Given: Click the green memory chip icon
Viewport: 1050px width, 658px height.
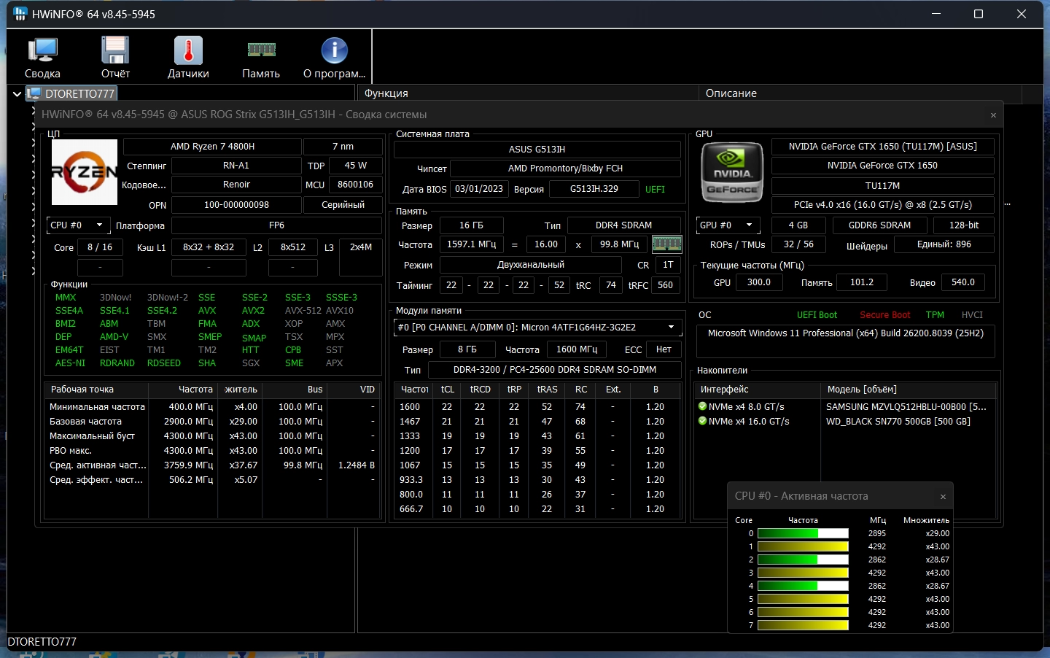Looking at the screenshot, I should [666, 244].
